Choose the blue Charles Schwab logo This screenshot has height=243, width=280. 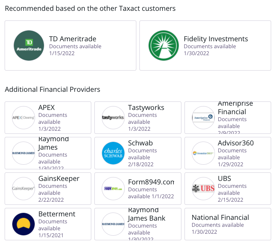113,153
